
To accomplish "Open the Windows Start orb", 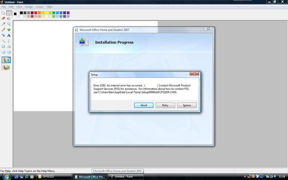I will click(x=7, y=177).
